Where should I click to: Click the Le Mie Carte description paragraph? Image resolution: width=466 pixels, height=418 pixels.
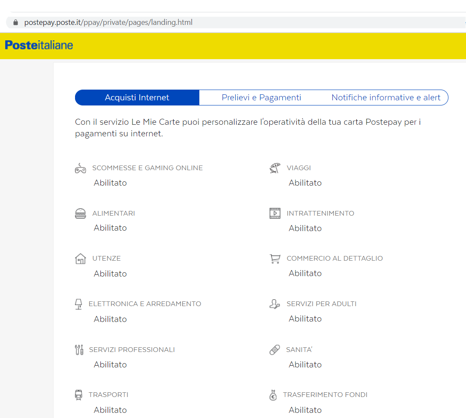[x=248, y=128]
